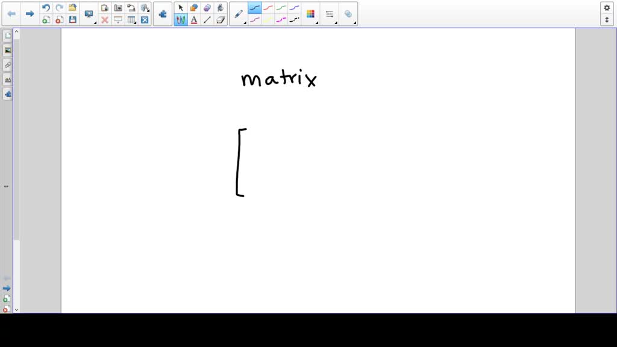This screenshot has width=617, height=347.
Task: Open the Attachments paperclip side tab
Action: 7,65
